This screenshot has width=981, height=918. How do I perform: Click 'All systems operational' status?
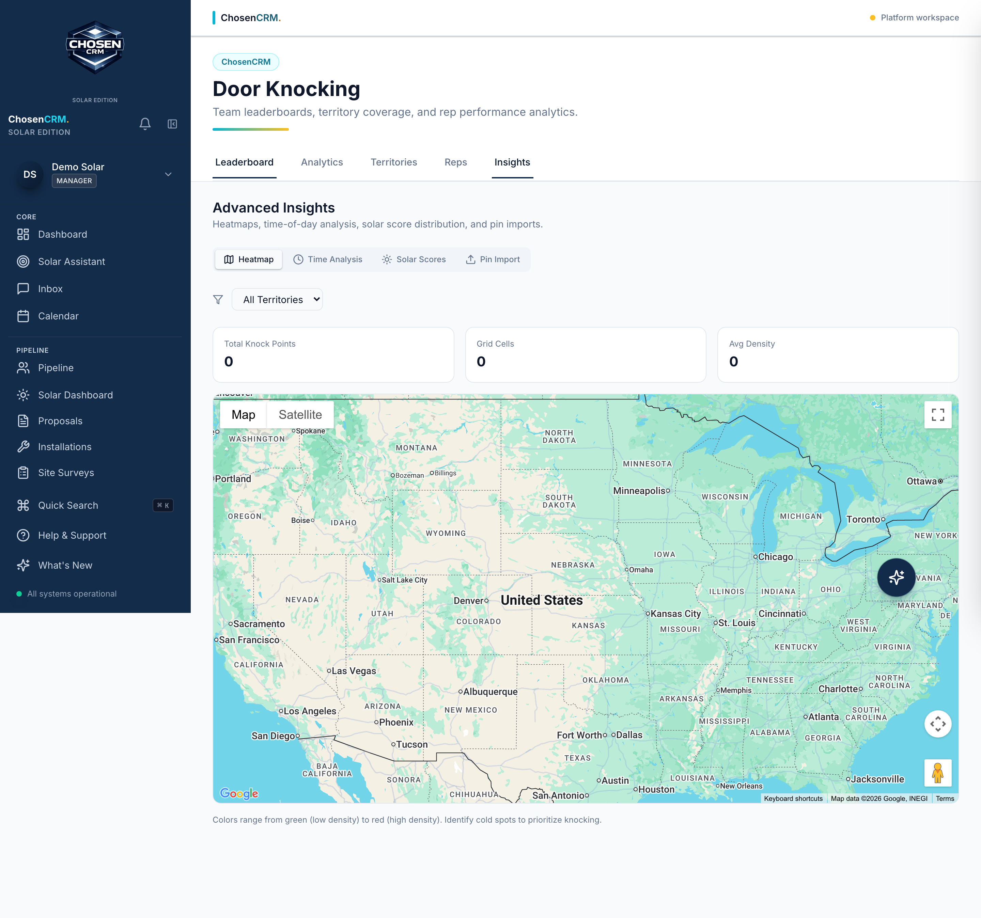pos(67,594)
